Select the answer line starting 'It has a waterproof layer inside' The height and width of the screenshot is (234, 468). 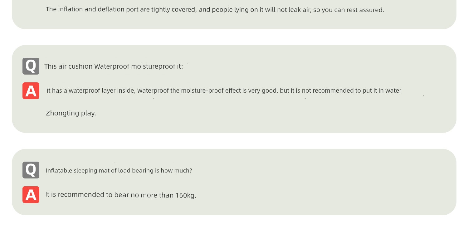[x=224, y=91]
